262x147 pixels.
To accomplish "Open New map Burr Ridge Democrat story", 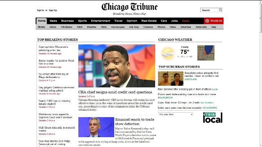I will [54, 143].
